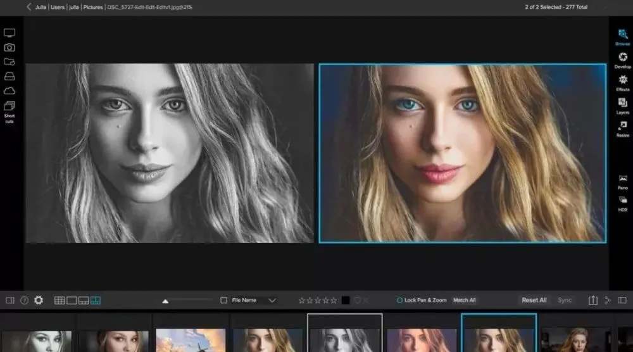Screen dimensions: 633x352
Task: Set rating to five stars
Action: 334,300
